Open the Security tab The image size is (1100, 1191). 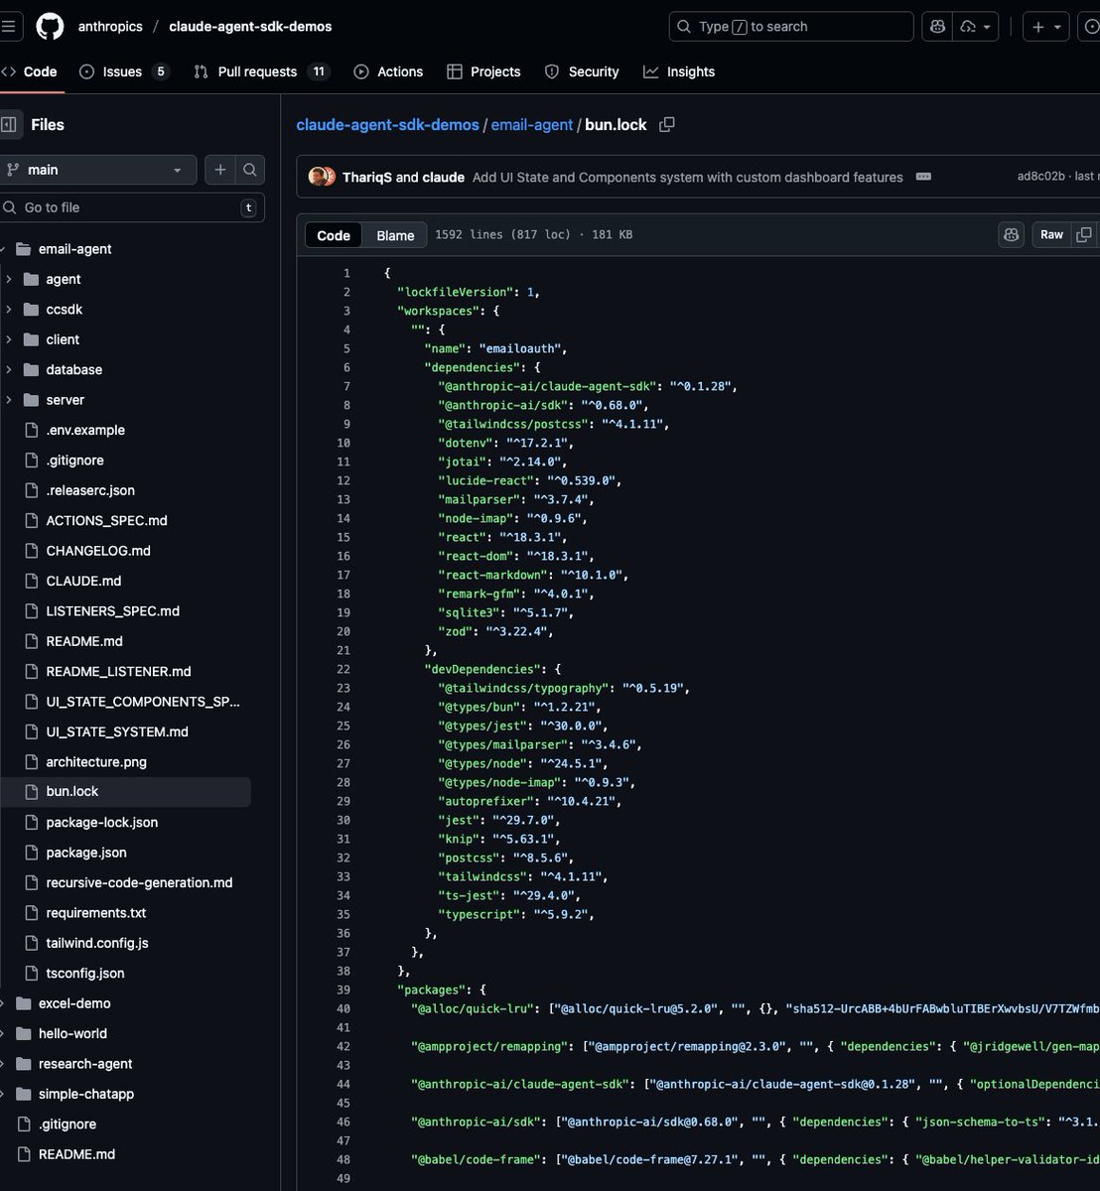pyautogui.click(x=582, y=71)
